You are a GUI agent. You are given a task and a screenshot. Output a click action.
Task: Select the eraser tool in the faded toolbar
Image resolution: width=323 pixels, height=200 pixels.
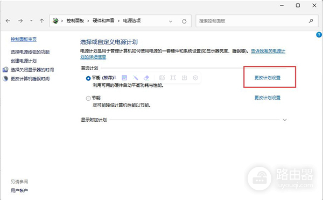[x=146, y=78]
